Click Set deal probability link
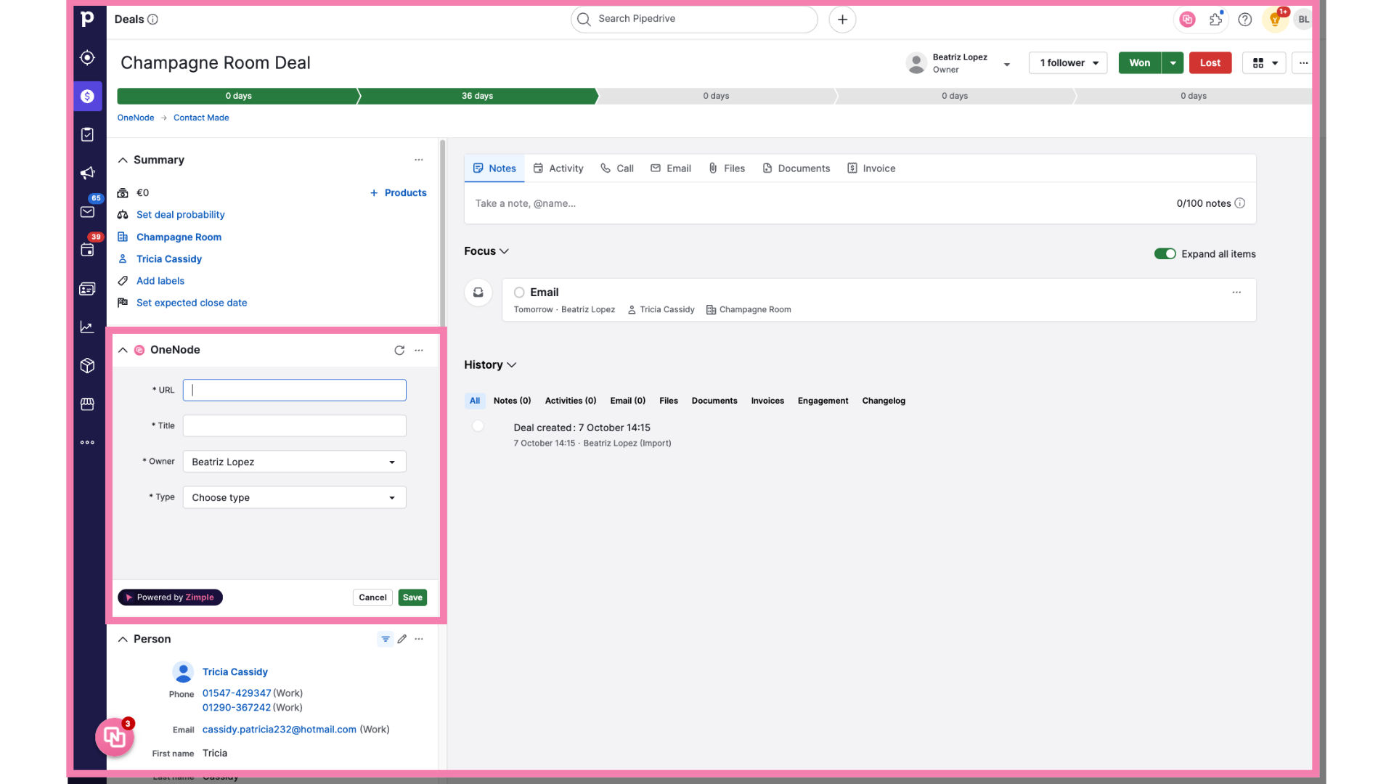The height and width of the screenshot is (784, 1394). 181,215
